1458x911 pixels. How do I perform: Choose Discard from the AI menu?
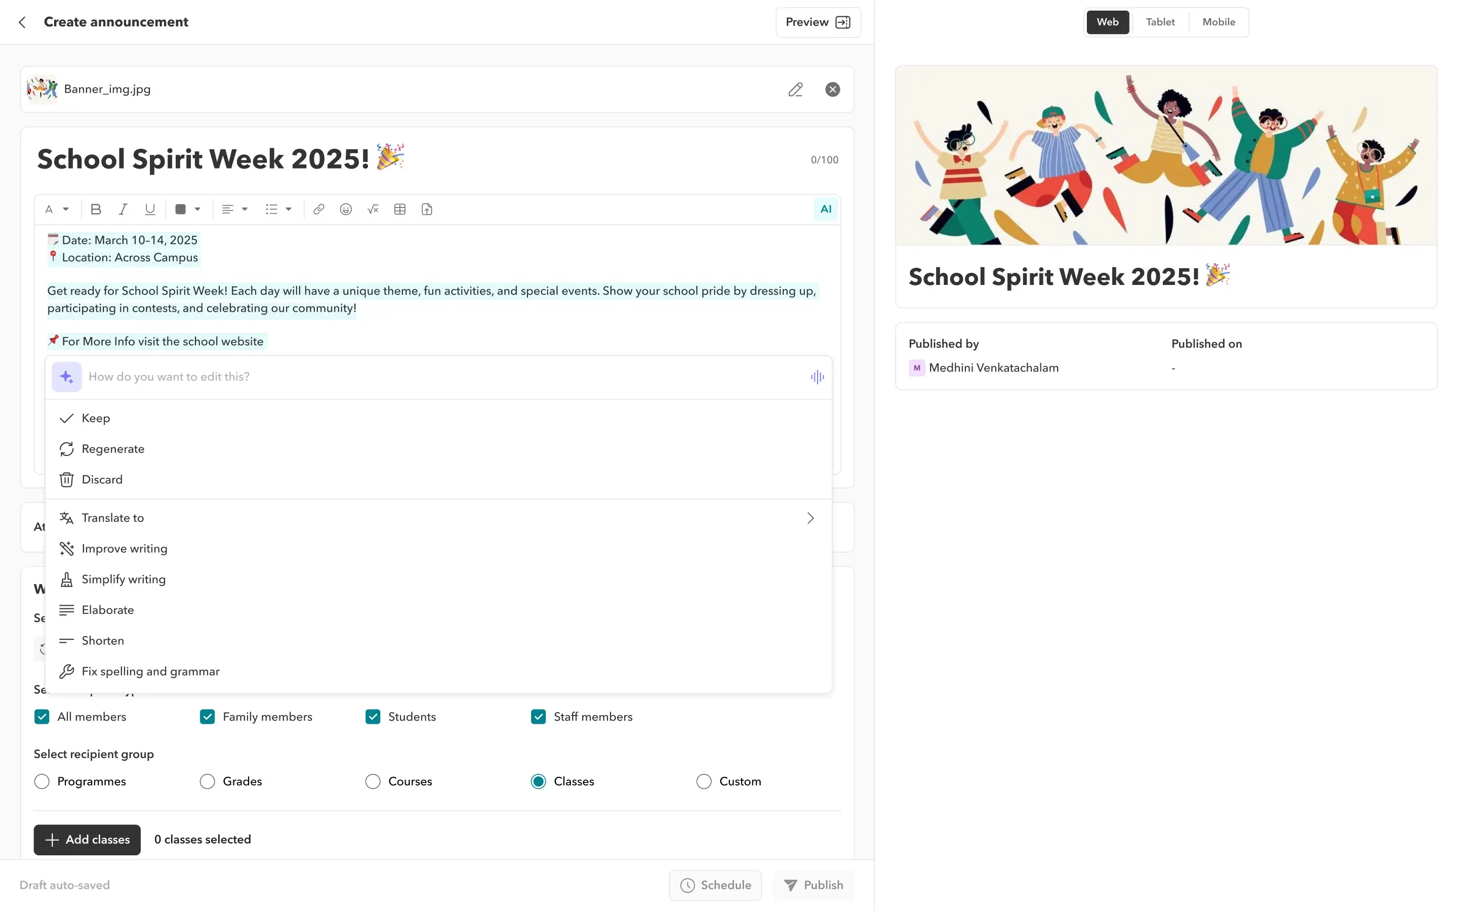(x=438, y=480)
